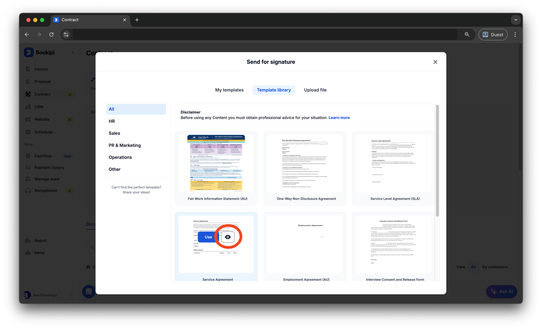Viewport: 542px width, 329px height.
Task: Click the CRM sidebar icon
Action: tap(28, 107)
